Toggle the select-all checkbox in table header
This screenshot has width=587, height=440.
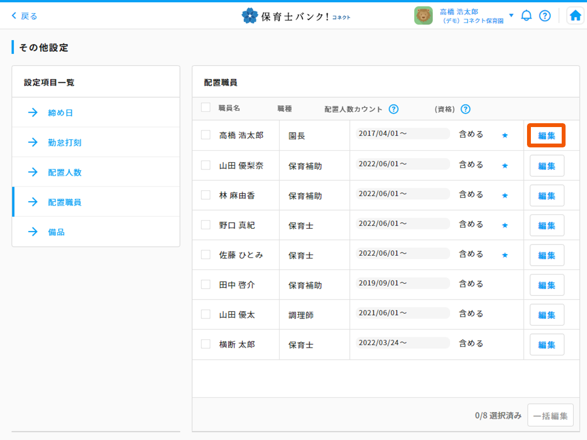pos(206,108)
